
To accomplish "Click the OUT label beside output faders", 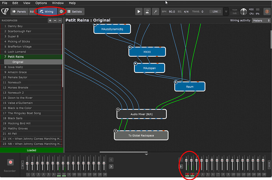I will (x=269, y=164).
